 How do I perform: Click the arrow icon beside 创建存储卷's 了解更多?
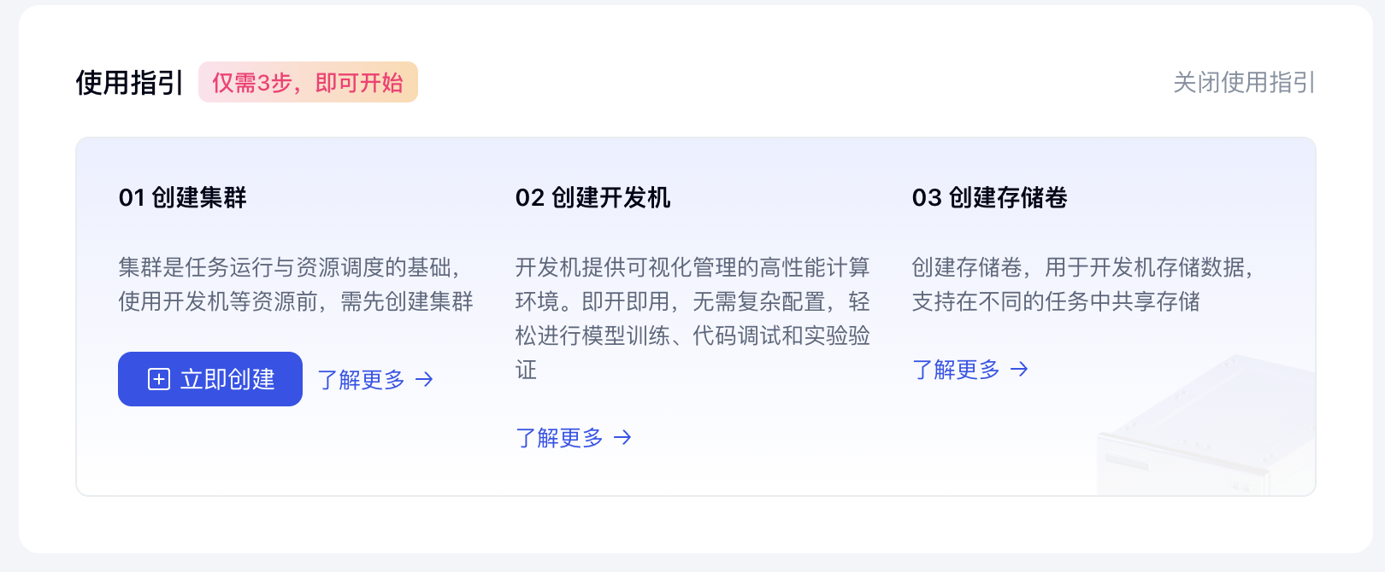click(1019, 369)
